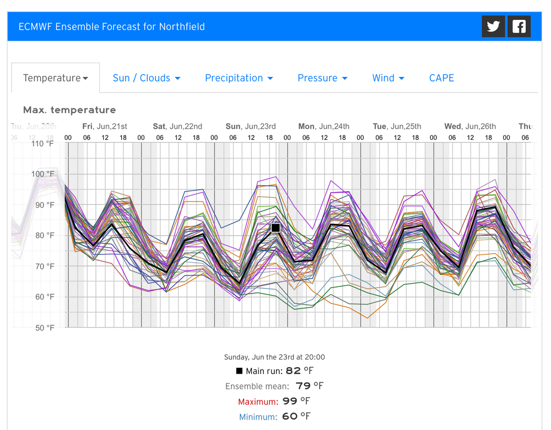
Task: Click the 'Main run: 82 °F' readout
Action: 275,371
